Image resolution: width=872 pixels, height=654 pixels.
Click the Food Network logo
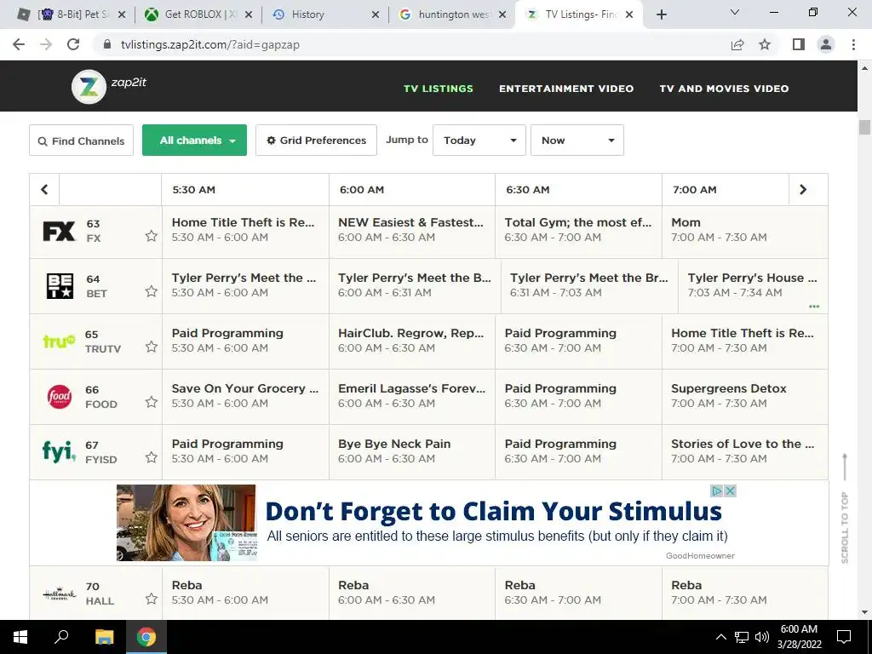60,397
